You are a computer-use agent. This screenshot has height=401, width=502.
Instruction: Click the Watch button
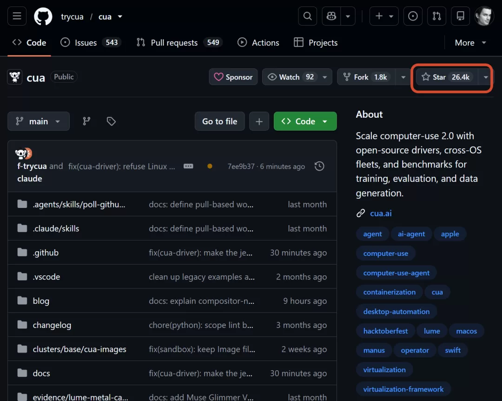coord(290,77)
